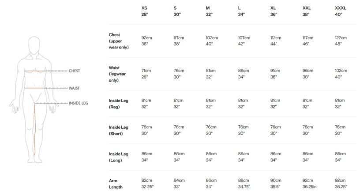This screenshot has width=360, height=194.
Task: Click the 36.25in arm length for XXL
Action: (309, 187)
